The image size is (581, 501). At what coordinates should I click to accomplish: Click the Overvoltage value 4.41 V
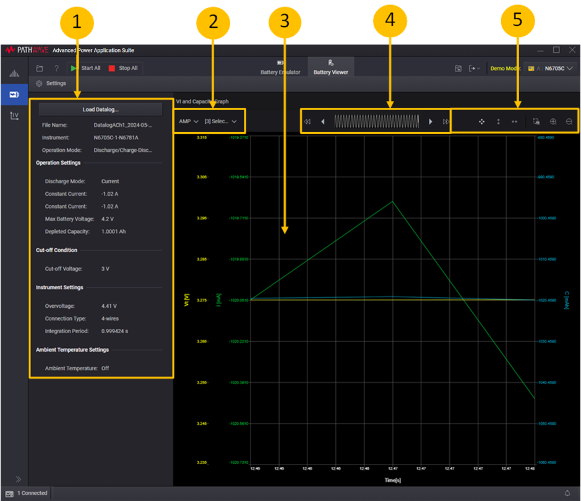coord(109,306)
